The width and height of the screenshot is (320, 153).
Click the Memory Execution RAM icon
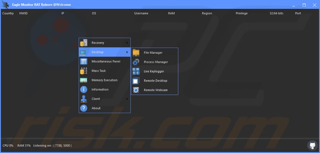[84, 80]
